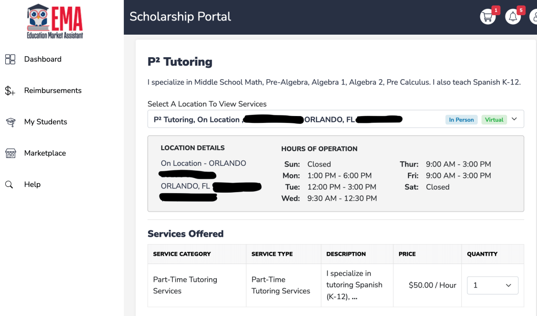Open the notifications bell

click(x=513, y=17)
